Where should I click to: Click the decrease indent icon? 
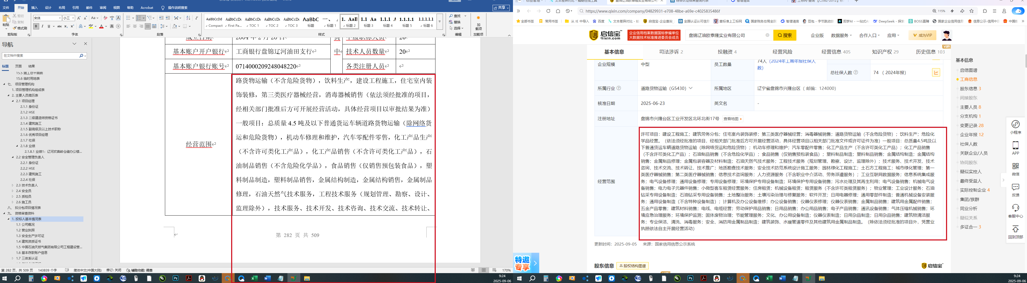click(x=161, y=18)
